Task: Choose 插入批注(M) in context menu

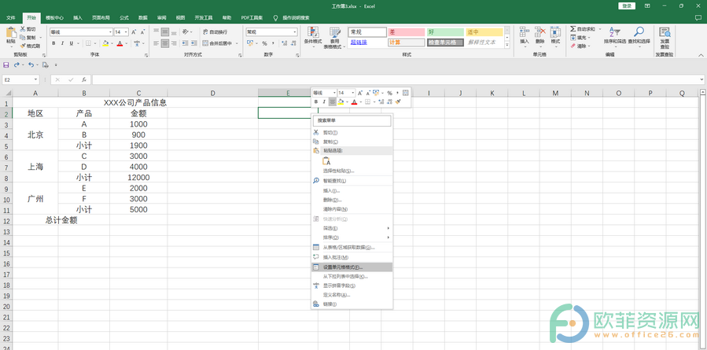Action: [x=352, y=257]
